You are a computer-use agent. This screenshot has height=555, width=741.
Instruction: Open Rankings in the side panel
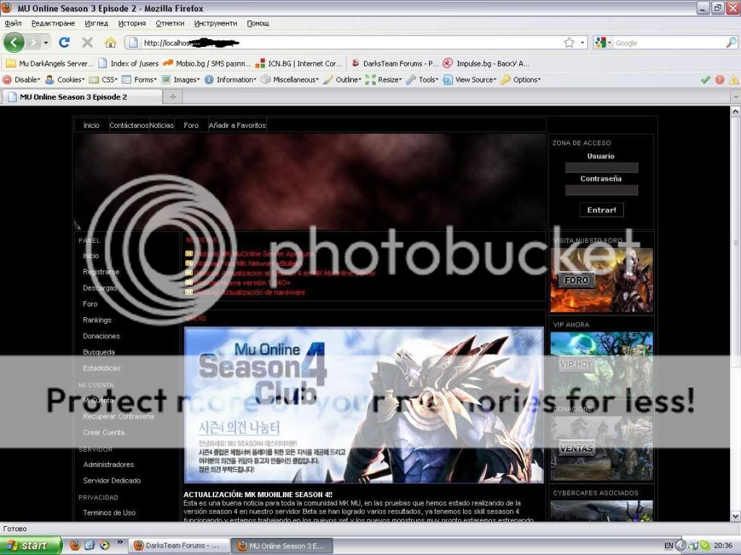click(x=98, y=320)
